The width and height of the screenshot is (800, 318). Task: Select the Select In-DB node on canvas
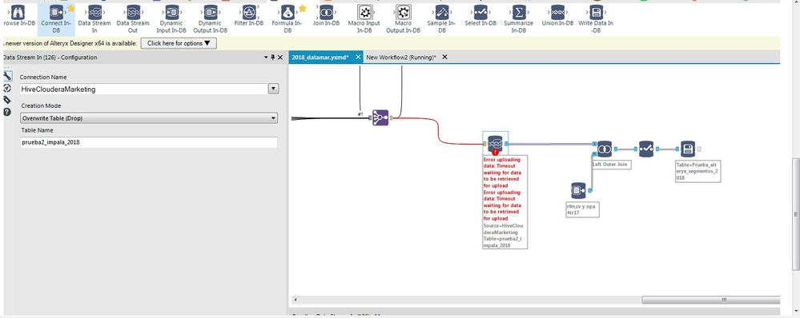click(x=646, y=149)
